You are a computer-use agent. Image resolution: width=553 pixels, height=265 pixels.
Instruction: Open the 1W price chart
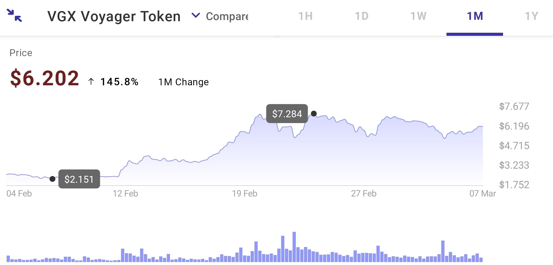tap(418, 16)
